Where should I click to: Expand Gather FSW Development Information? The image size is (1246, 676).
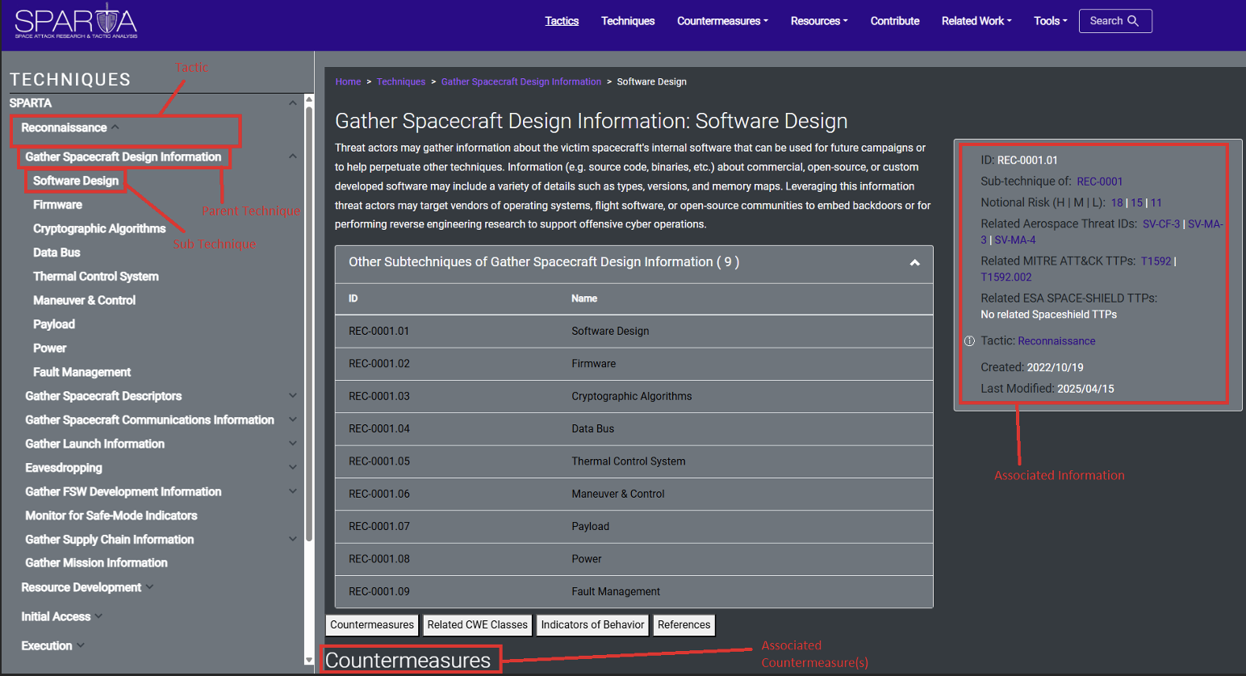tap(293, 491)
